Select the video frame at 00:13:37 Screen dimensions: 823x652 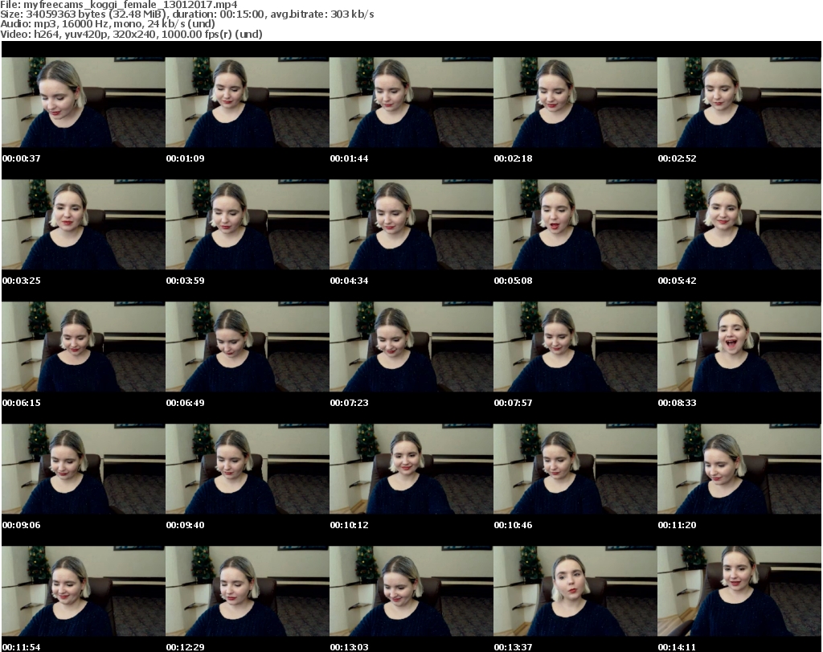tap(575, 591)
